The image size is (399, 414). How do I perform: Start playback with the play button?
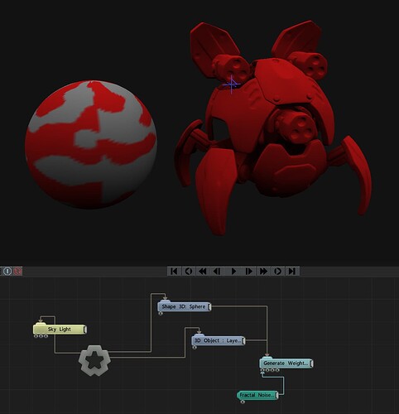pos(233,272)
